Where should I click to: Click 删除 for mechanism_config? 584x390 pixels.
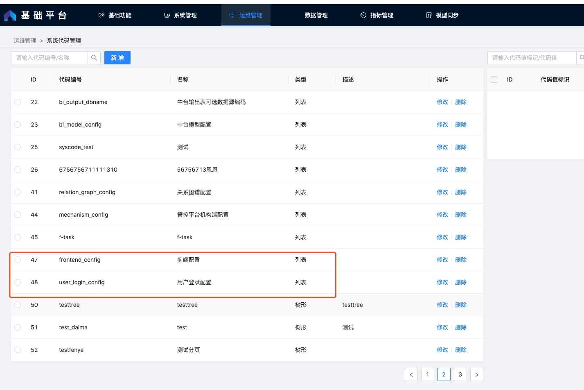[461, 215]
